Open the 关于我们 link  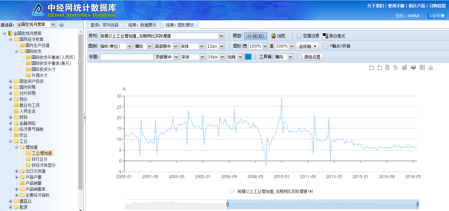(x=375, y=6)
